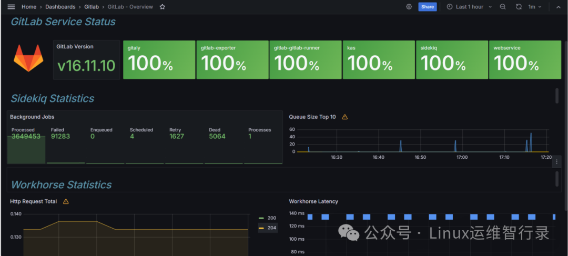Screen dimensions: 568x256
Task: Click Dead value 5064
Action: pos(217,137)
